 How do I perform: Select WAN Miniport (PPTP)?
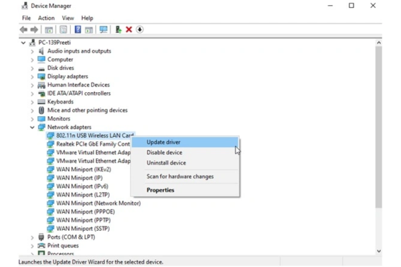click(84, 220)
